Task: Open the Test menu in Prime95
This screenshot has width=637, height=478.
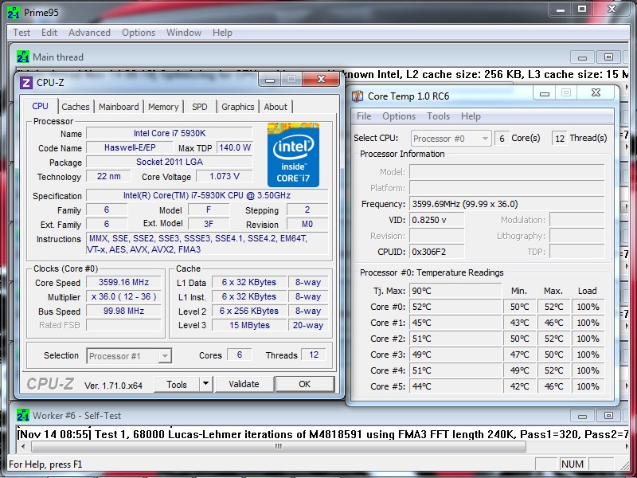Action: tap(21, 33)
